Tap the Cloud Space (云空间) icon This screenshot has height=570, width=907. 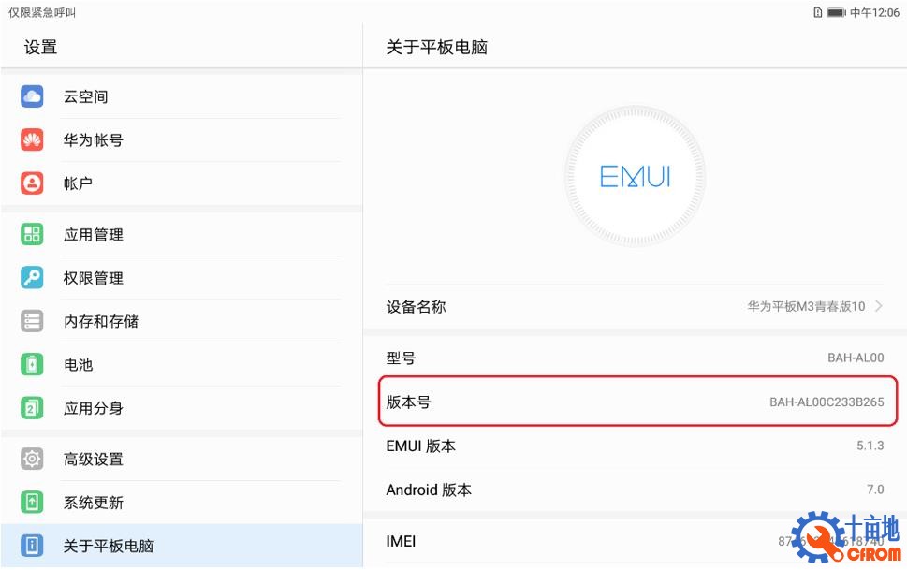(33, 96)
